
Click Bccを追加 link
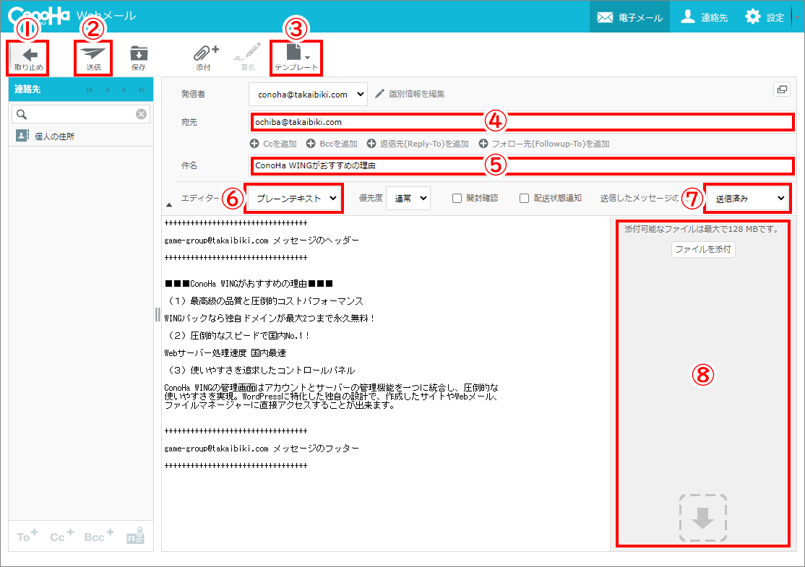pos(332,144)
